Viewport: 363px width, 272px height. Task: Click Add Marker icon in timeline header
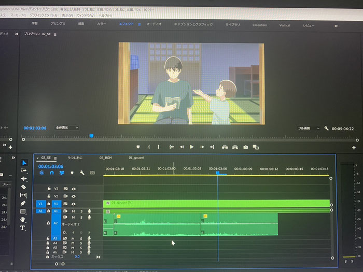click(x=72, y=173)
